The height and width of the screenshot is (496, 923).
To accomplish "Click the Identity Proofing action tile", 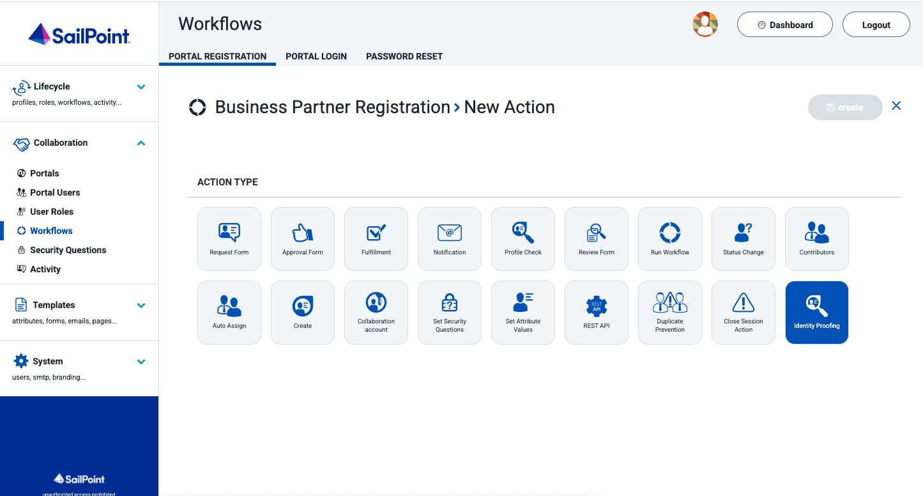I will (817, 312).
